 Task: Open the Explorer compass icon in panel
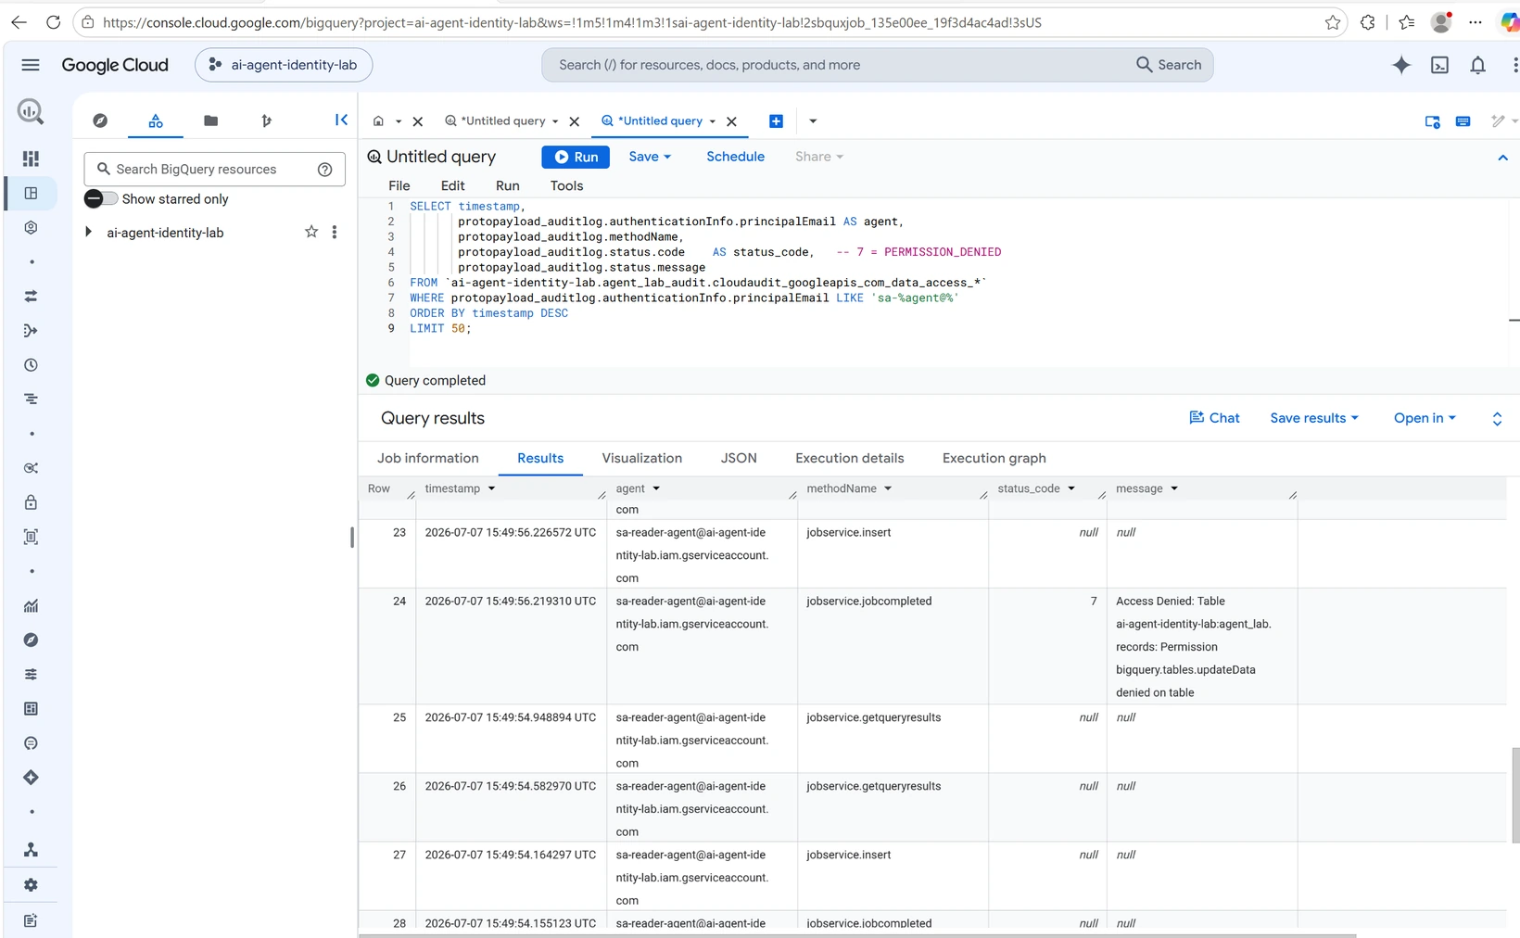click(x=100, y=120)
